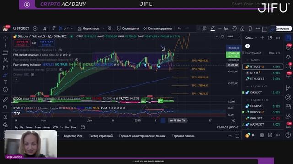The width and height of the screenshot is (293, 164).
Task: Open the help question mark icon
Action: coord(288,135)
